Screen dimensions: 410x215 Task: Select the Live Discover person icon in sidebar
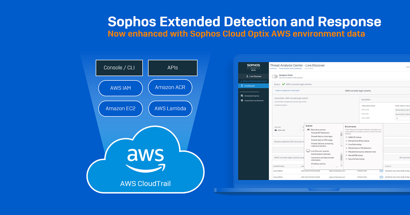(x=247, y=76)
